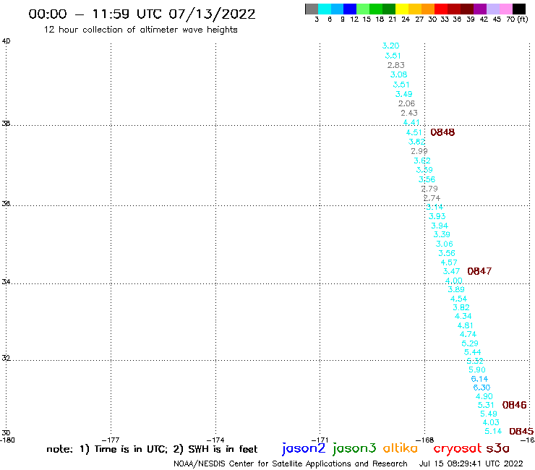Screen dimensions: 535x470
Task: Click the 3.49 wave height value
Action: tap(403, 94)
